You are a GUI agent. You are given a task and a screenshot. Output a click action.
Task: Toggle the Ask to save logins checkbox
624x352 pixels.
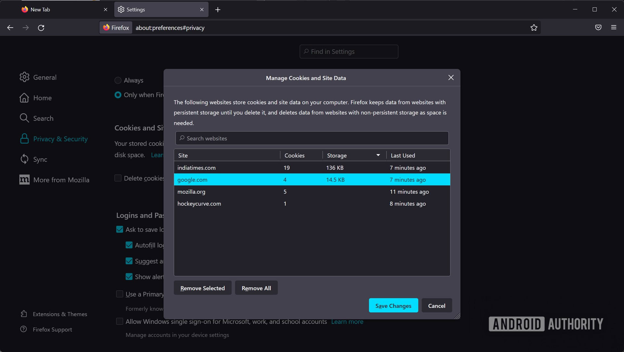pos(120,229)
